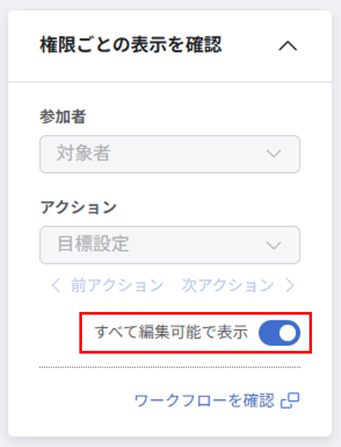341x447 pixels.
Task: Collapse the 権限ごとの表示を確認 panel chevron
Action: point(288,46)
